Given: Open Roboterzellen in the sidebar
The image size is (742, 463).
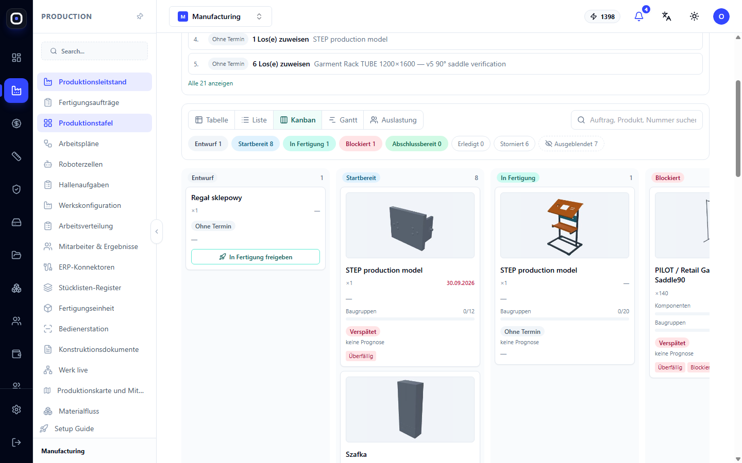Looking at the screenshot, I should pos(94,164).
